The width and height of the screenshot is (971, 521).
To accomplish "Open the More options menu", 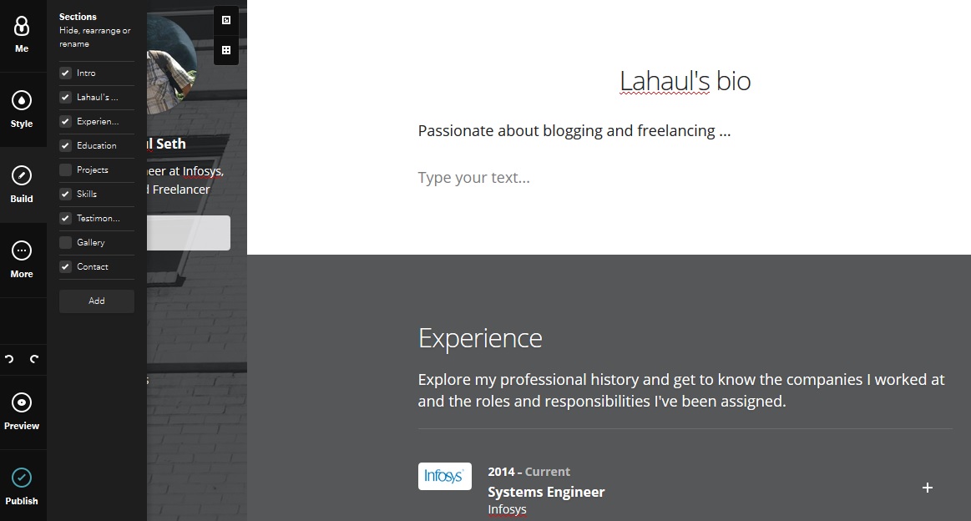I will [22, 260].
